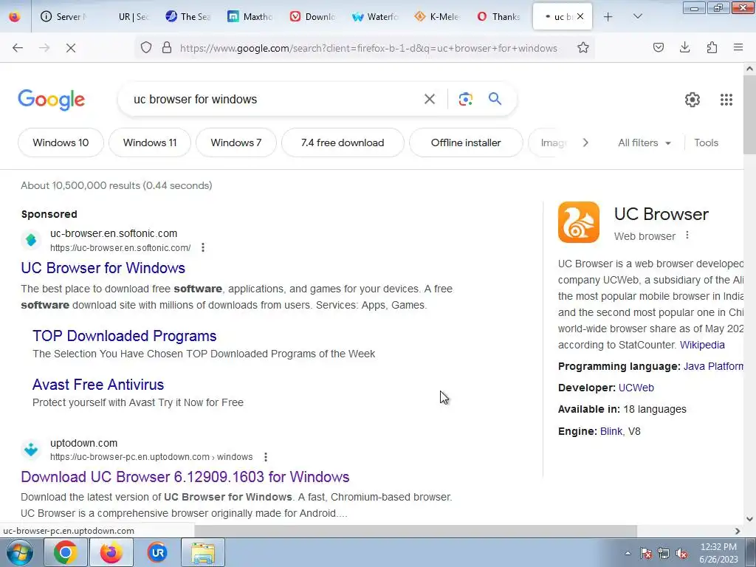Open Google apps grid
This screenshot has width=756, height=567.
pos(726,100)
